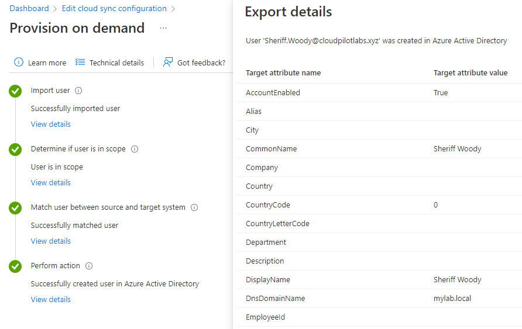Screen dimensions: 522x329
Task: Click green checkmark beside Determine if user is in scope
Action: 15,150
